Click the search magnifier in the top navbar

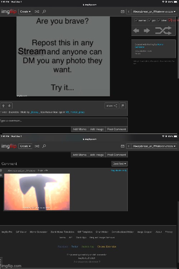(x=44, y=11)
